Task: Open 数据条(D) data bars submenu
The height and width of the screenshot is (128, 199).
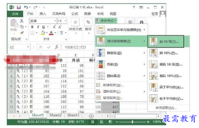Action: (121, 53)
